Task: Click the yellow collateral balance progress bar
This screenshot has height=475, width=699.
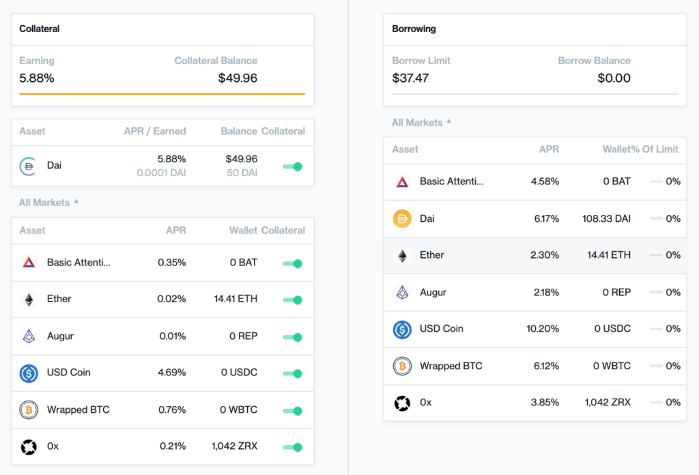Action: [x=162, y=93]
